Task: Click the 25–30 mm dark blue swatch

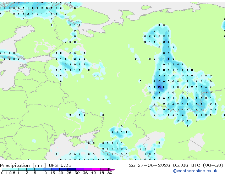Action: [x=72, y=169]
